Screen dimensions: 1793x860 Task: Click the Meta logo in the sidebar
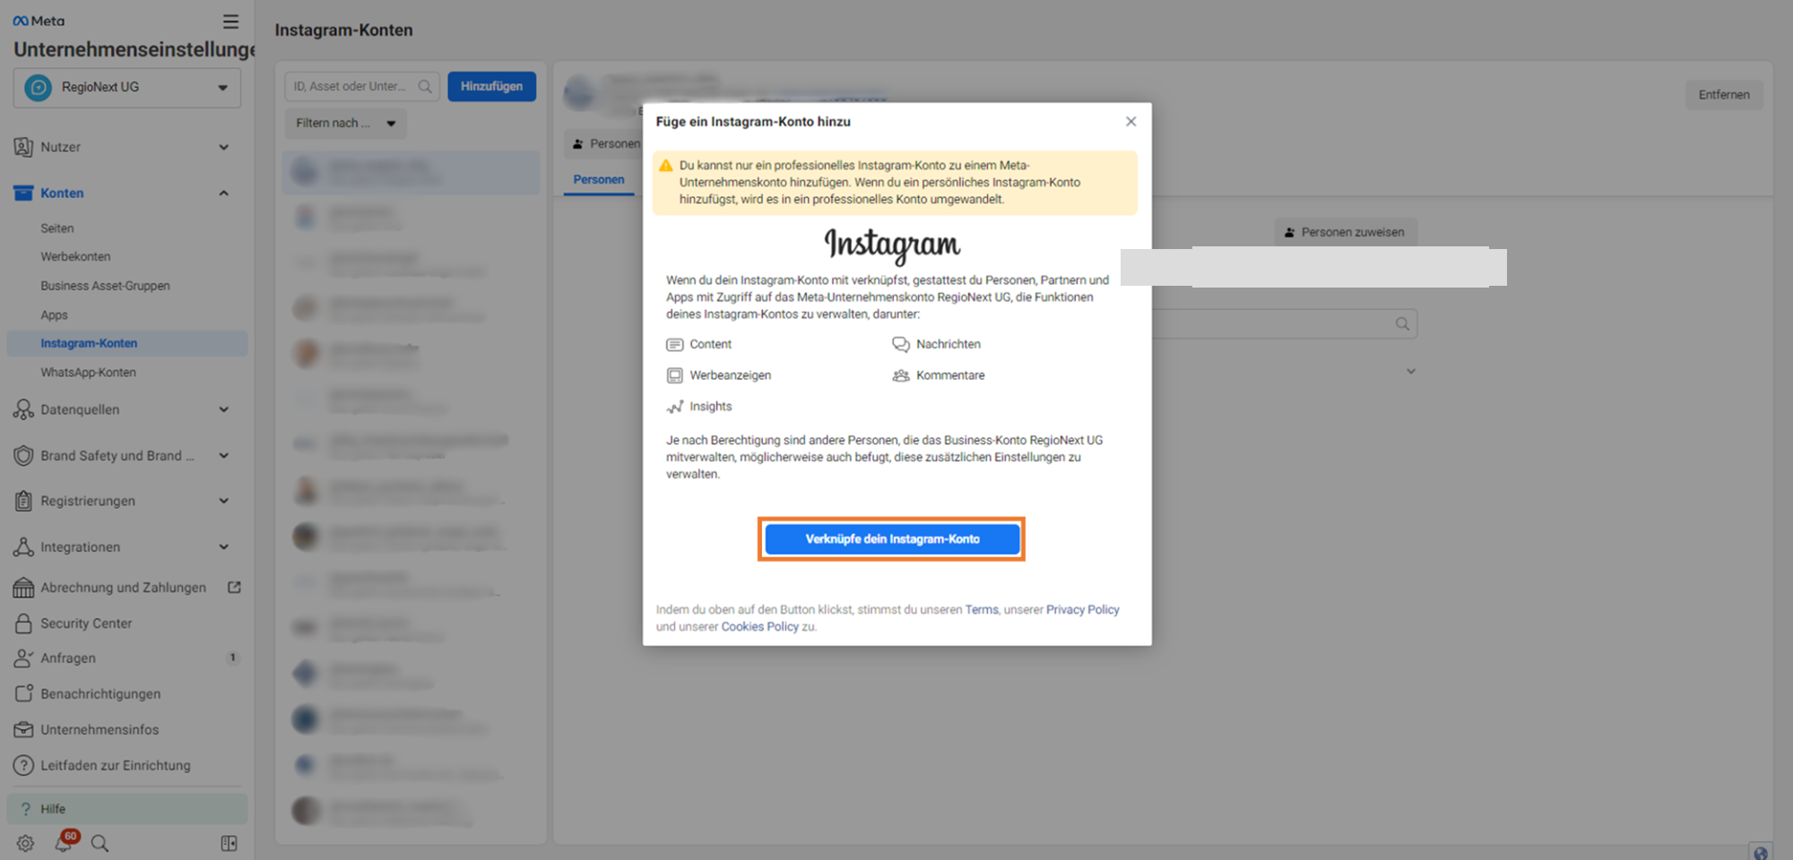[39, 21]
